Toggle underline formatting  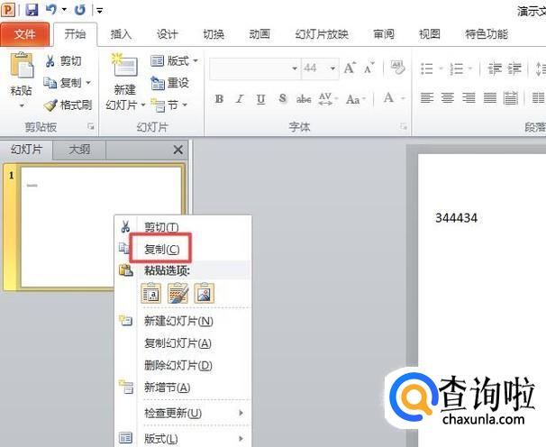(260, 99)
